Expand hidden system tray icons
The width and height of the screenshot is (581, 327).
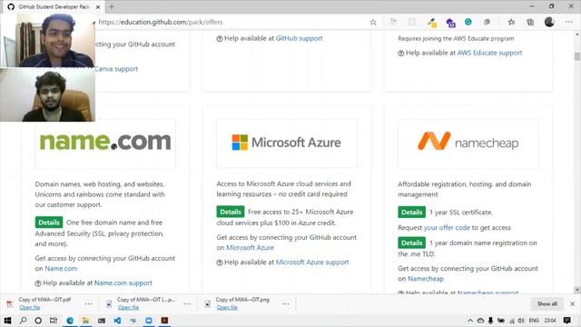[x=470, y=321]
